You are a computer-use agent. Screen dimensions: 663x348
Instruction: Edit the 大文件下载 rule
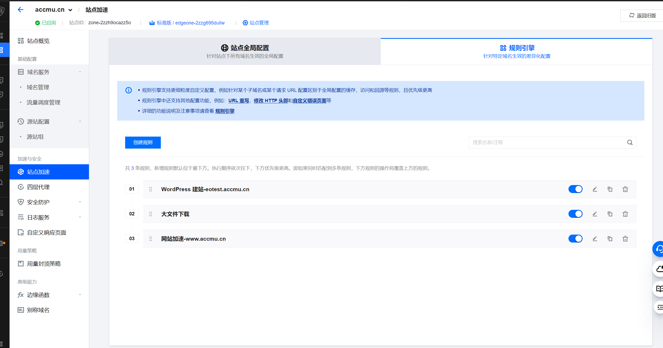click(x=595, y=214)
